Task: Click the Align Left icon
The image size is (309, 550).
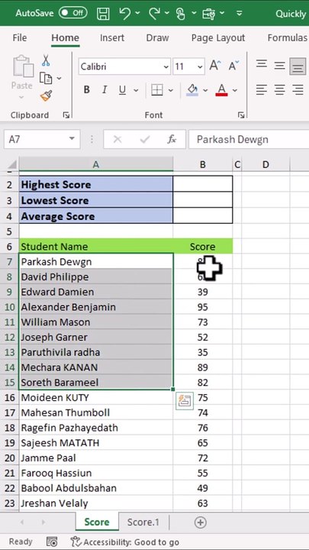Action: coord(262,90)
